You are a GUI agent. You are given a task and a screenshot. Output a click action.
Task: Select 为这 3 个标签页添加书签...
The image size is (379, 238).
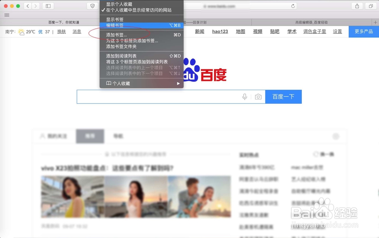[142, 41]
